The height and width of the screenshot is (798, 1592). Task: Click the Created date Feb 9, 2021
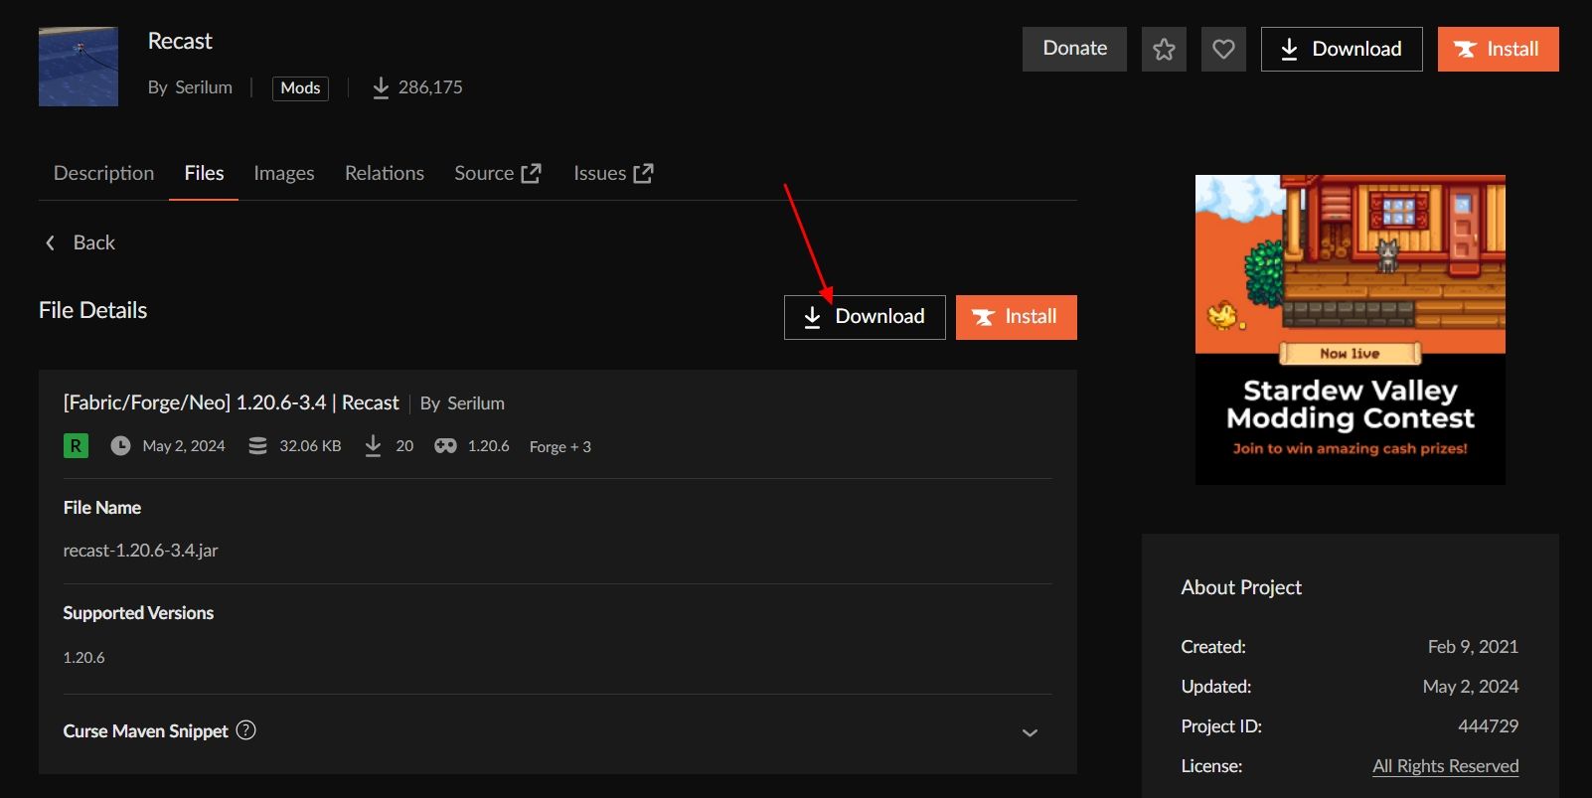(x=1473, y=647)
